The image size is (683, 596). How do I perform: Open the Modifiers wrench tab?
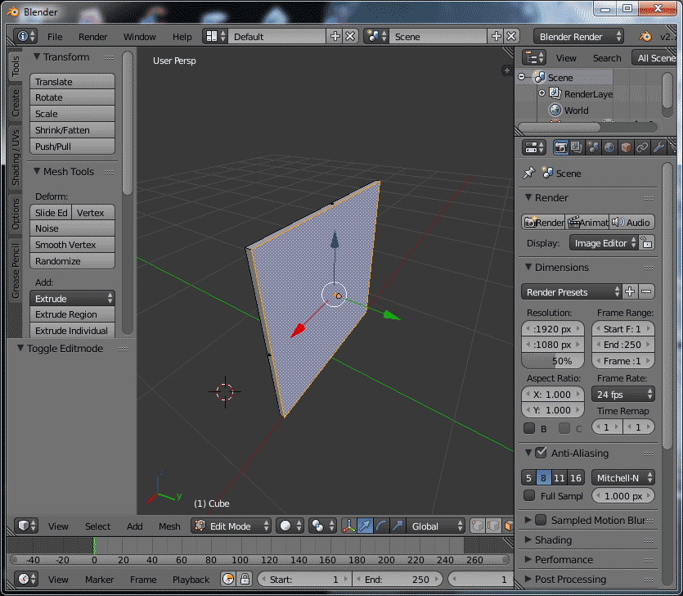click(x=658, y=147)
